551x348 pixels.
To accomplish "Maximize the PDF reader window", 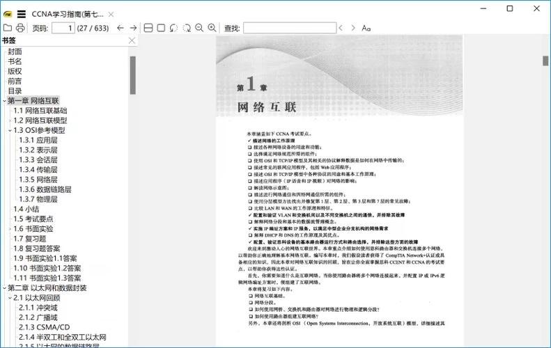I will coord(510,8).
